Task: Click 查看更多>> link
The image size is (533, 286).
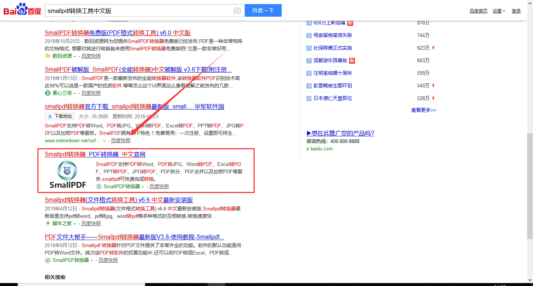Action: pos(424,110)
